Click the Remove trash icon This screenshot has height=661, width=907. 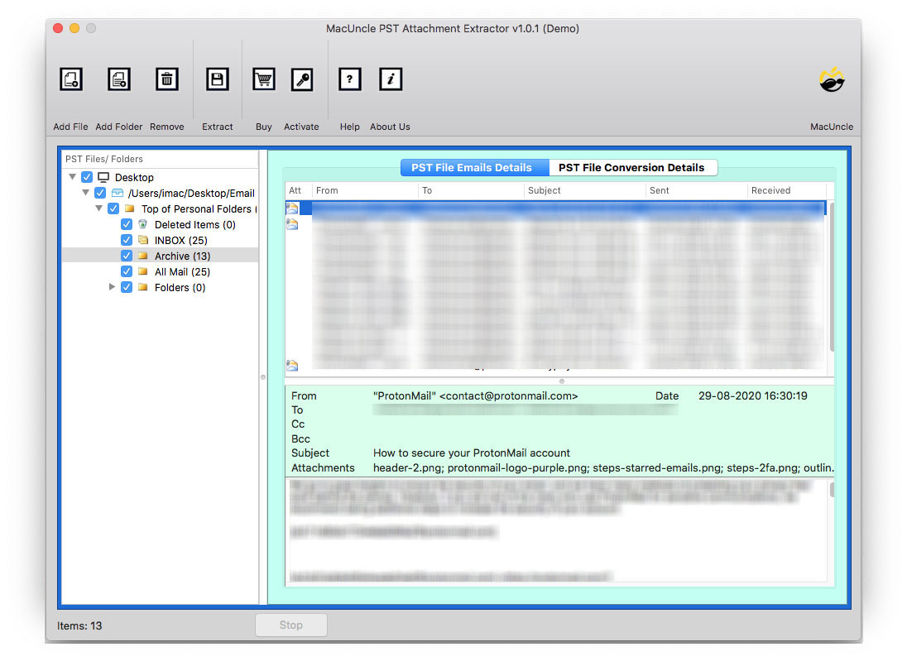[x=167, y=79]
